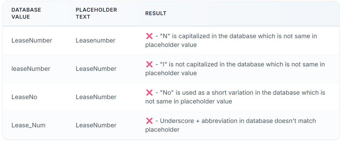Click LeaseNumber placeholder in the leaseNumber row

96,69
